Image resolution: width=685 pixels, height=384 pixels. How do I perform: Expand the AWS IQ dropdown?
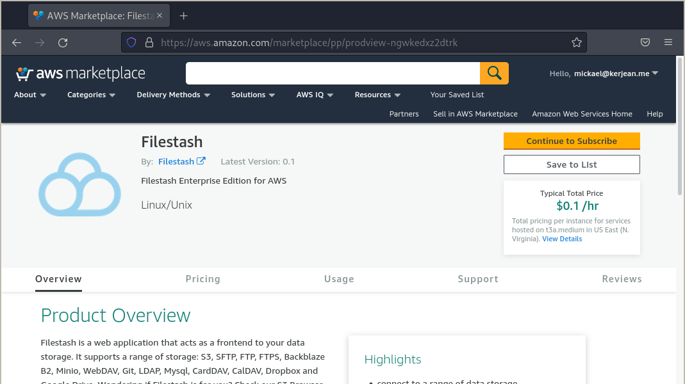pos(315,95)
